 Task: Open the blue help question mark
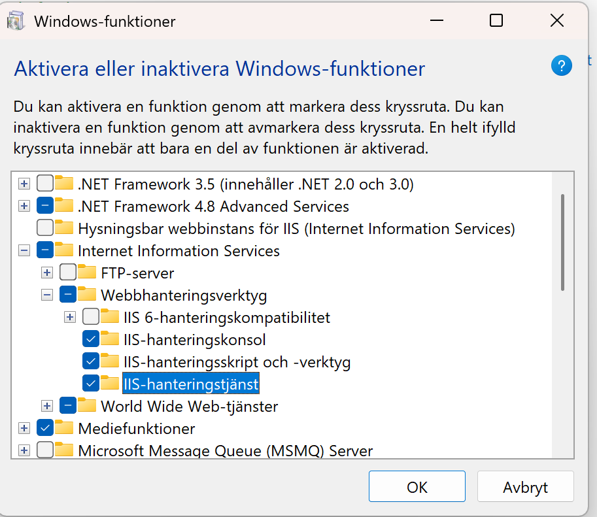point(561,66)
